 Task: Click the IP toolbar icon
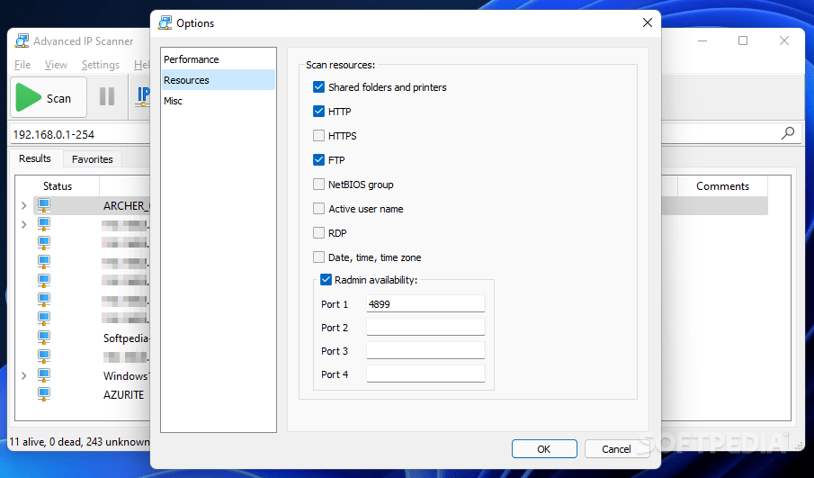click(143, 96)
